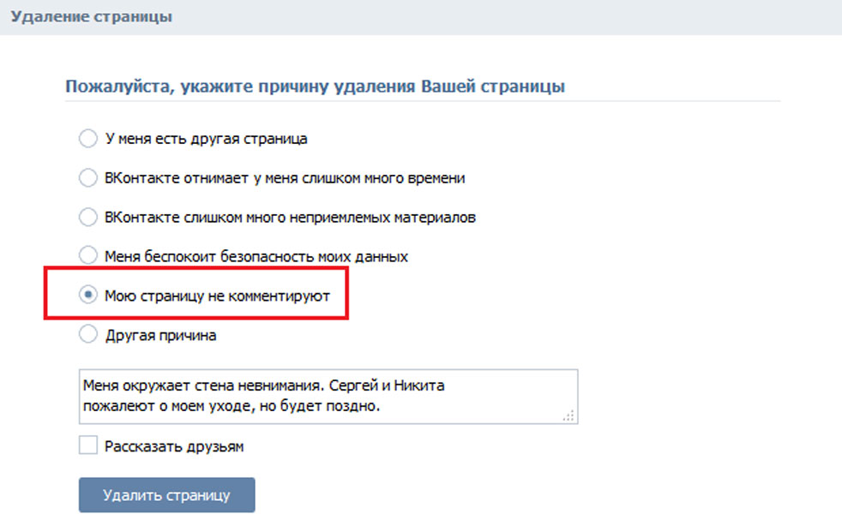Screen dimensions: 842x514
Task: Click label 'ВКонтакте отнимает у меня слишком много времени'
Action: [285, 178]
